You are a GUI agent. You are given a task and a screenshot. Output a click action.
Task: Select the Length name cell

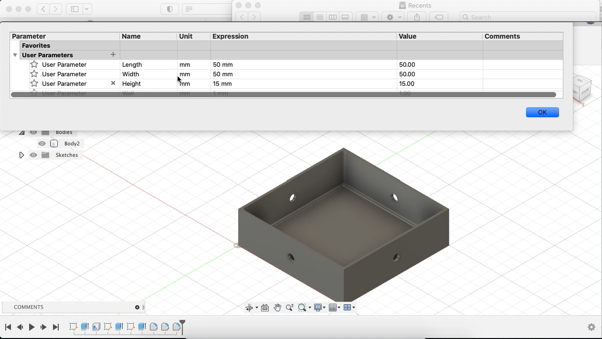(148, 64)
